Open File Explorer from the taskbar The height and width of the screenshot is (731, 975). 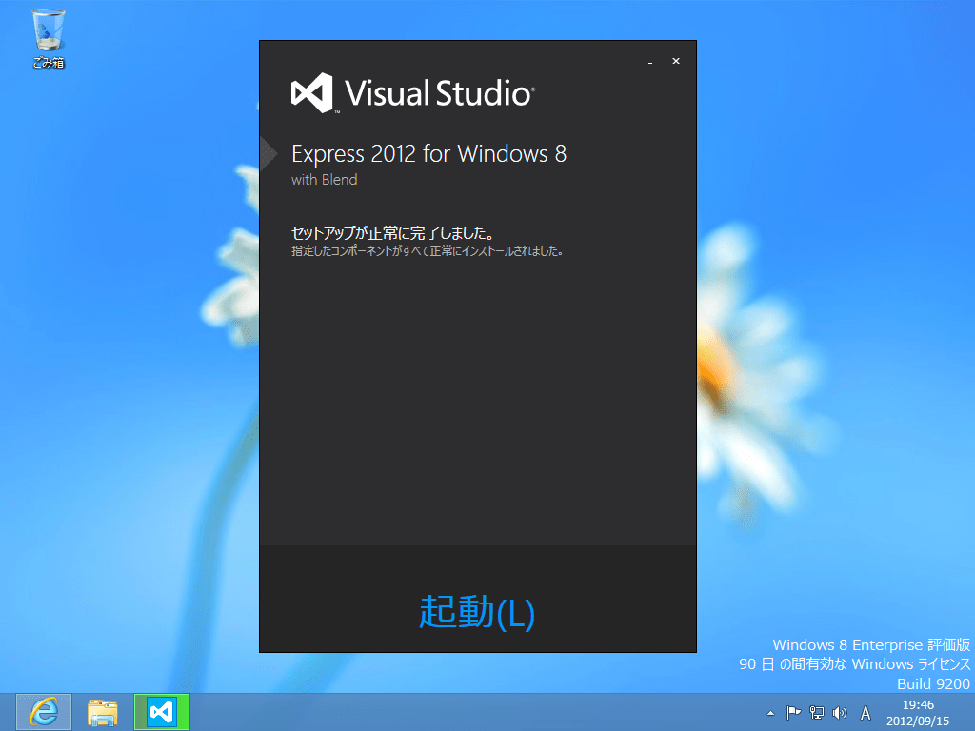pos(103,712)
